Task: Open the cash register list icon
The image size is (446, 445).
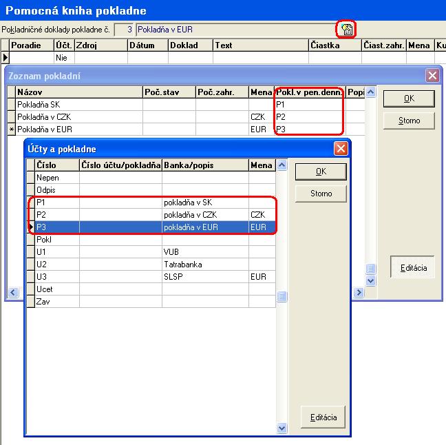Action: pos(346,29)
